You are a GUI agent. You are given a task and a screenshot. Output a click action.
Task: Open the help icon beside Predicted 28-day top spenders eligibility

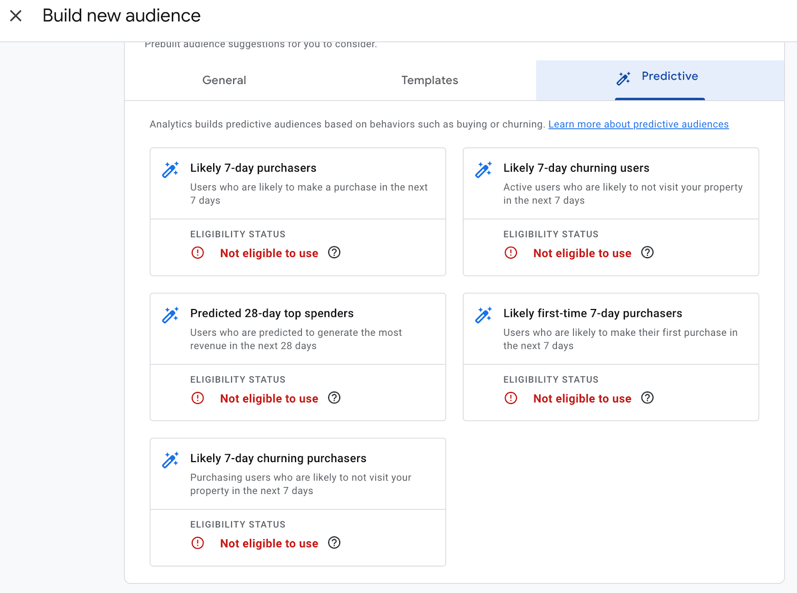[334, 398]
